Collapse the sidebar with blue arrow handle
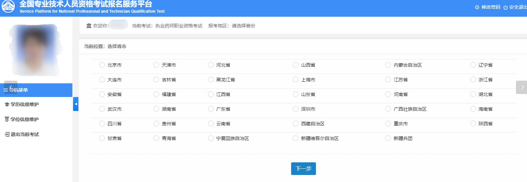This screenshot has height=182, width=527. pyautogui.click(x=76, y=104)
